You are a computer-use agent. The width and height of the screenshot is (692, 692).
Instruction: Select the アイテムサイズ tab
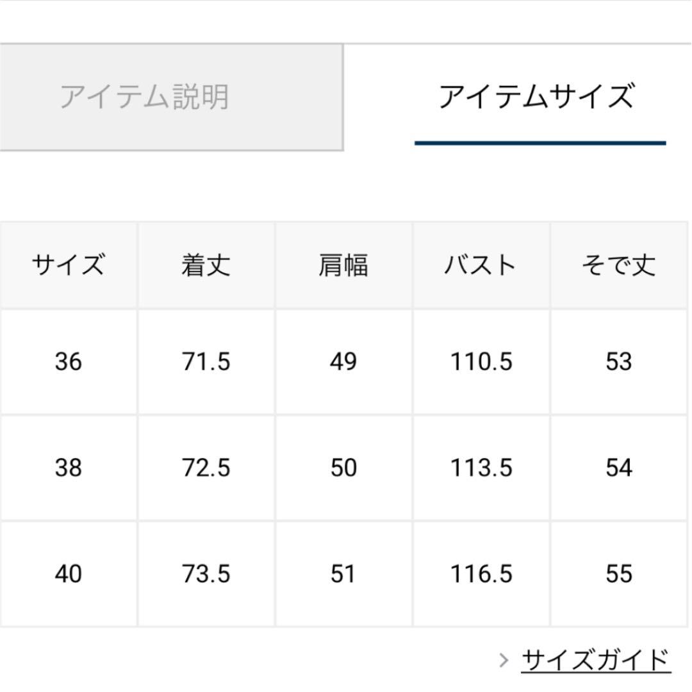[537, 97]
